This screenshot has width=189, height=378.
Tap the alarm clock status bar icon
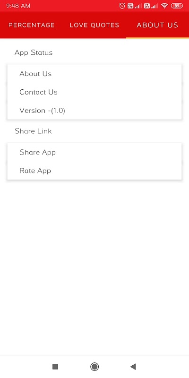(122, 6)
